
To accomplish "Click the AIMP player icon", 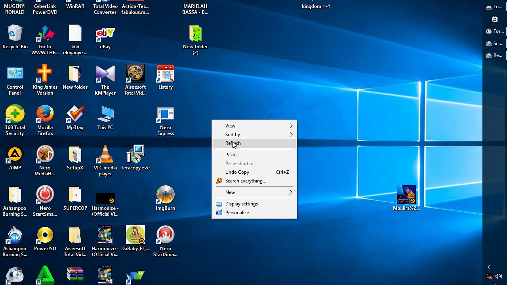I will click(15, 154).
